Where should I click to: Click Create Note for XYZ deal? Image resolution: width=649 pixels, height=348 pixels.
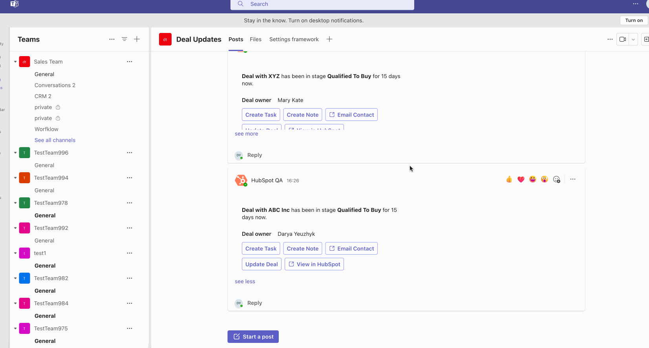303,115
